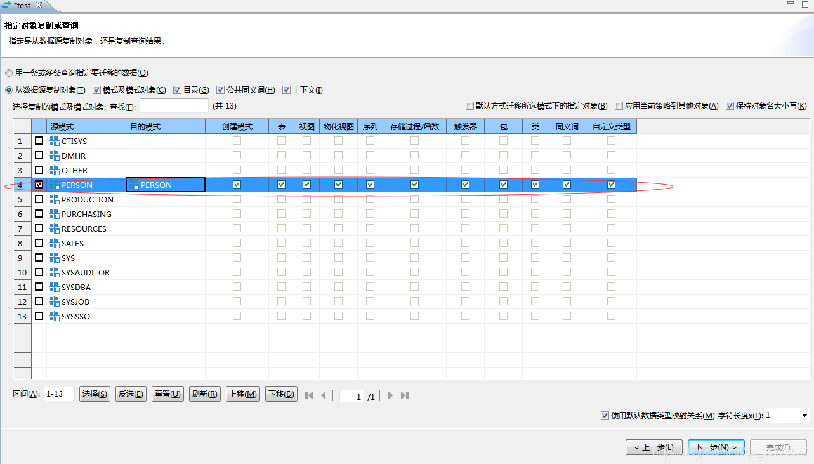Click the 视图 column header
The width and height of the screenshot is (814, 464).
(306, 126)
